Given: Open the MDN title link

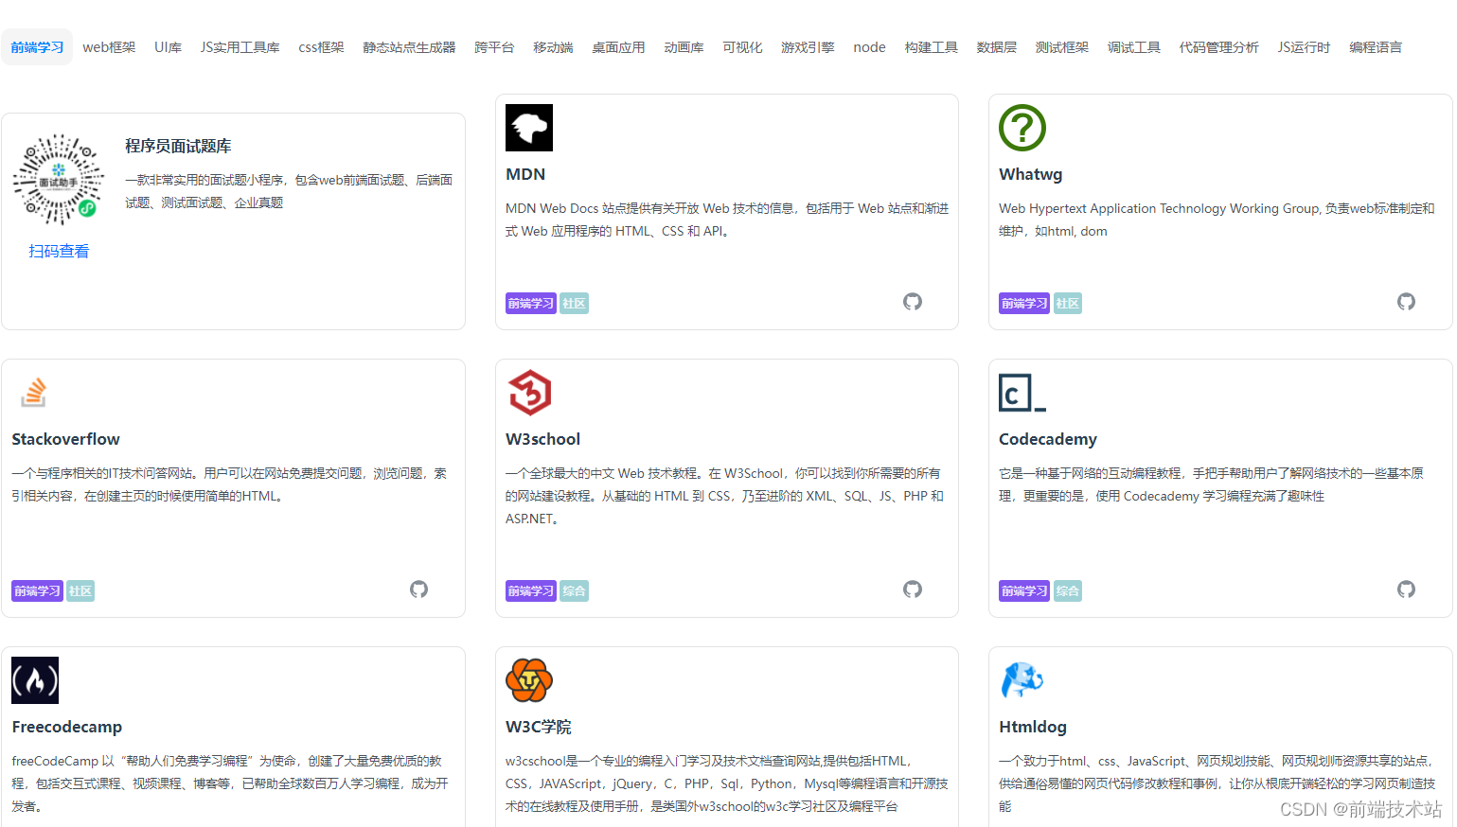Looking at the screenshot, I should pyautogui.click(x=525, y=174).
